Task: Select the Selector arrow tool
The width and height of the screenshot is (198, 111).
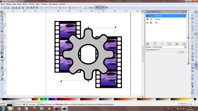Action: (2, 12)
